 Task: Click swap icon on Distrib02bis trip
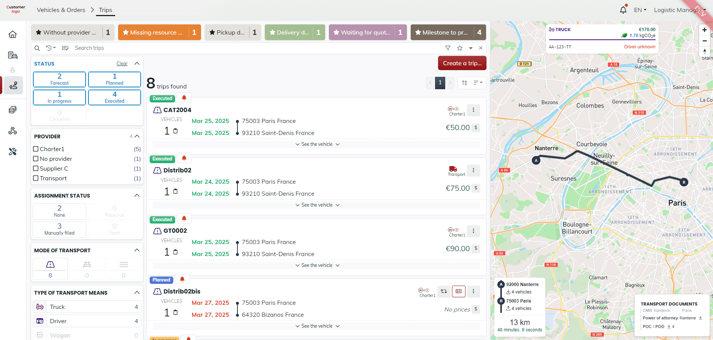pos(444,291)
